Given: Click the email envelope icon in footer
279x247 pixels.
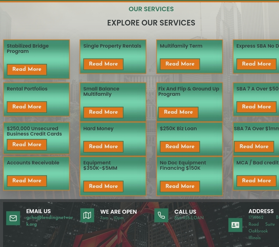Looking at the screenshot, I should [13, 218].
